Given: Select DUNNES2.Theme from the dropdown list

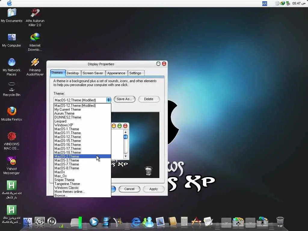Looking at the screenshot, I should pyautogui.click(x=82, y=117).
